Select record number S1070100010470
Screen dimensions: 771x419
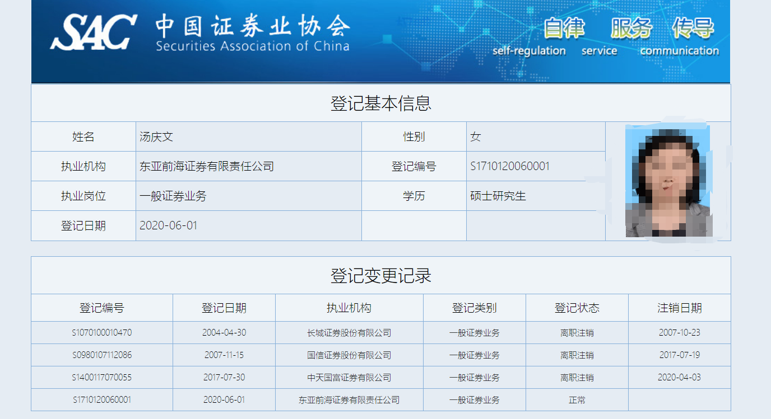tap(102, 333)
